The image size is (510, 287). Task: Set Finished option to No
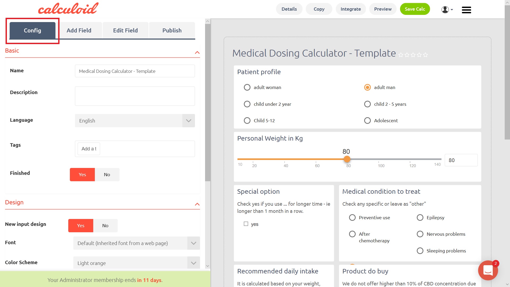click(x=107, y=175)
